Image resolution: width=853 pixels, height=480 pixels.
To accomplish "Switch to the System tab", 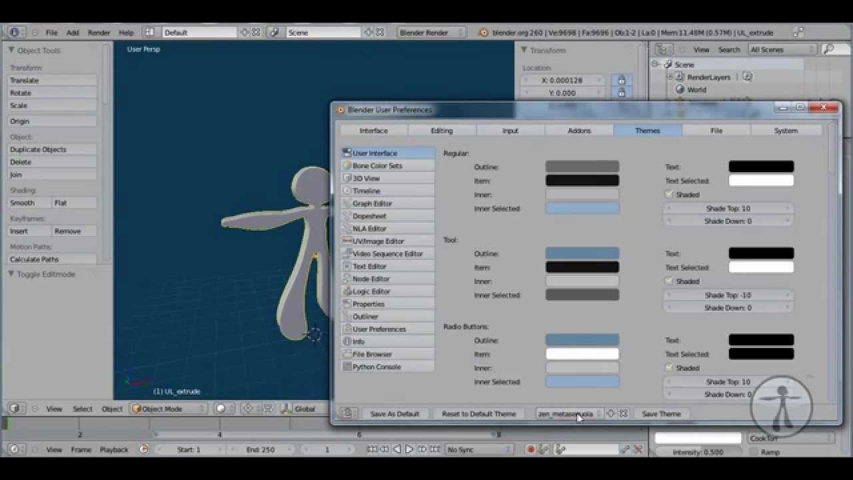I will pos(786,131).
